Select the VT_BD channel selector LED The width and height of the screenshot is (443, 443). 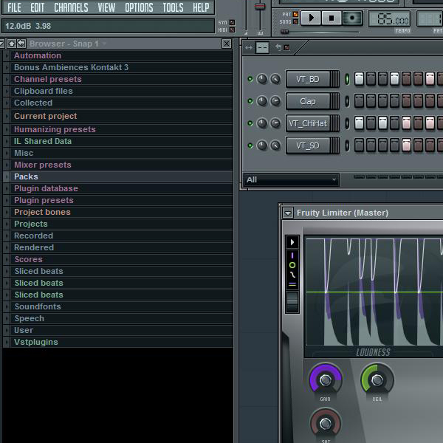tap(347, 79)
